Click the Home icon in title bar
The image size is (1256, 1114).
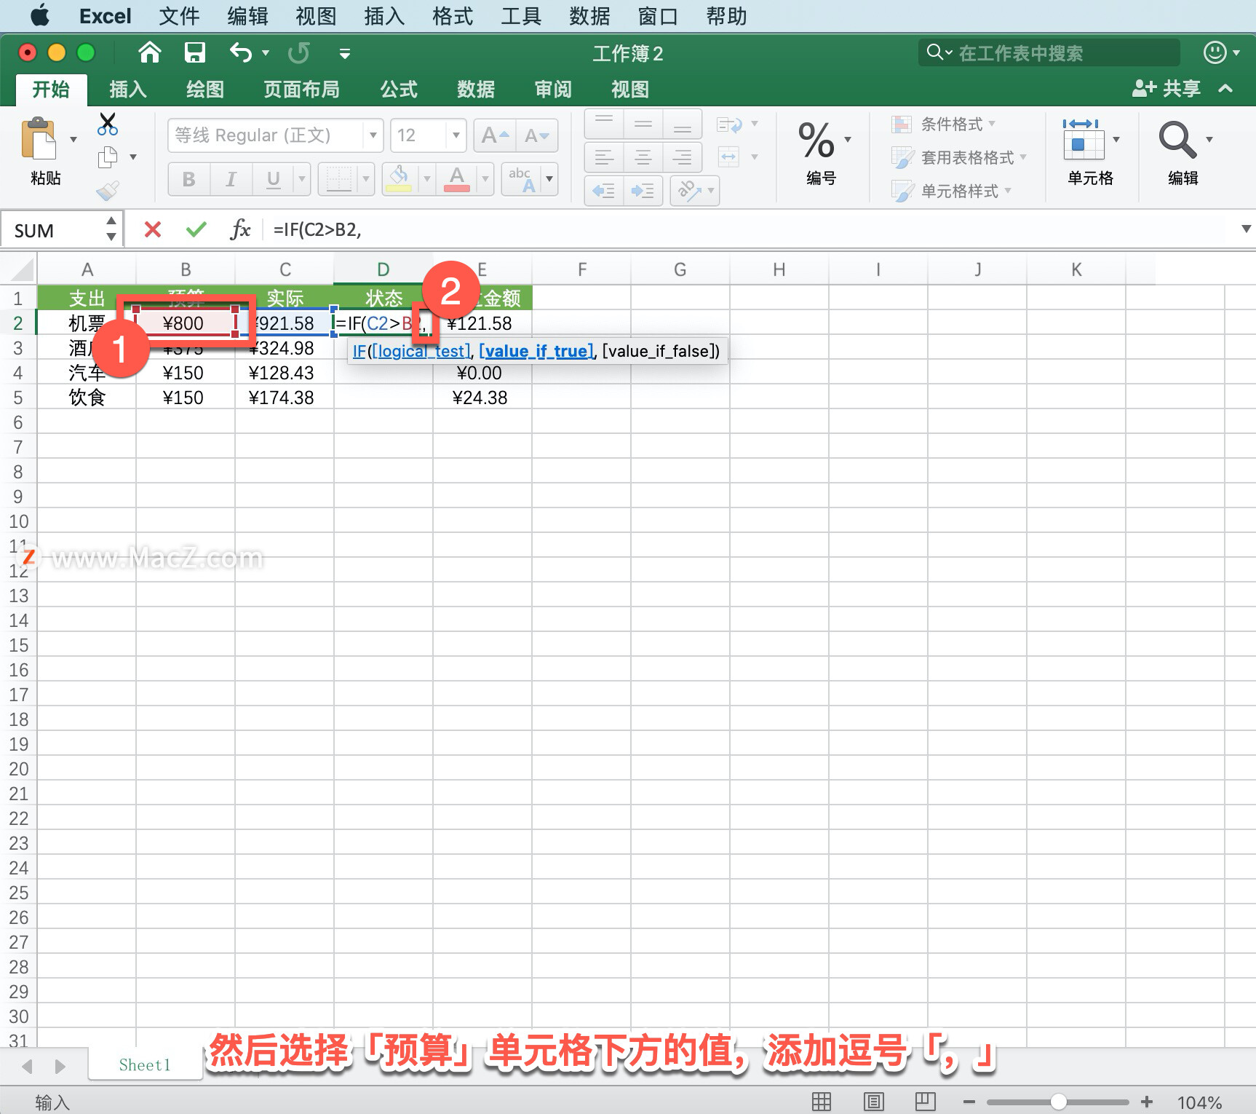click(x=149, y=52)
